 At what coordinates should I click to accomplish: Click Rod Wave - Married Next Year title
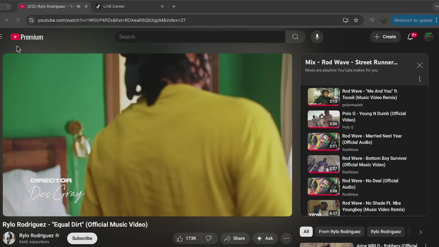tap(372, 139)
